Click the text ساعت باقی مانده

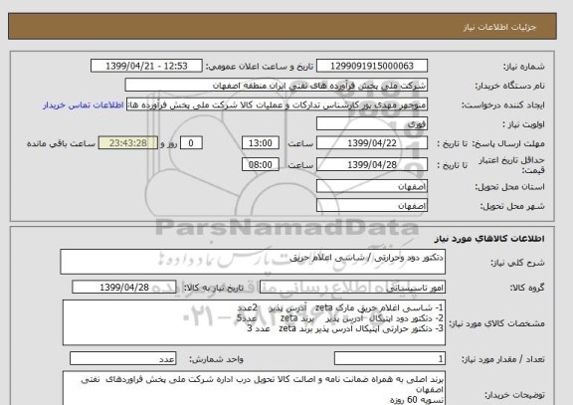[x=61, y=143]
